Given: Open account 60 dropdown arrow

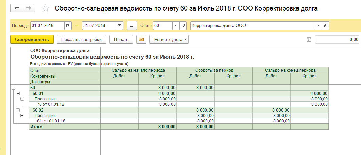Looking at the screenshot, I should [x=176, y=25].
